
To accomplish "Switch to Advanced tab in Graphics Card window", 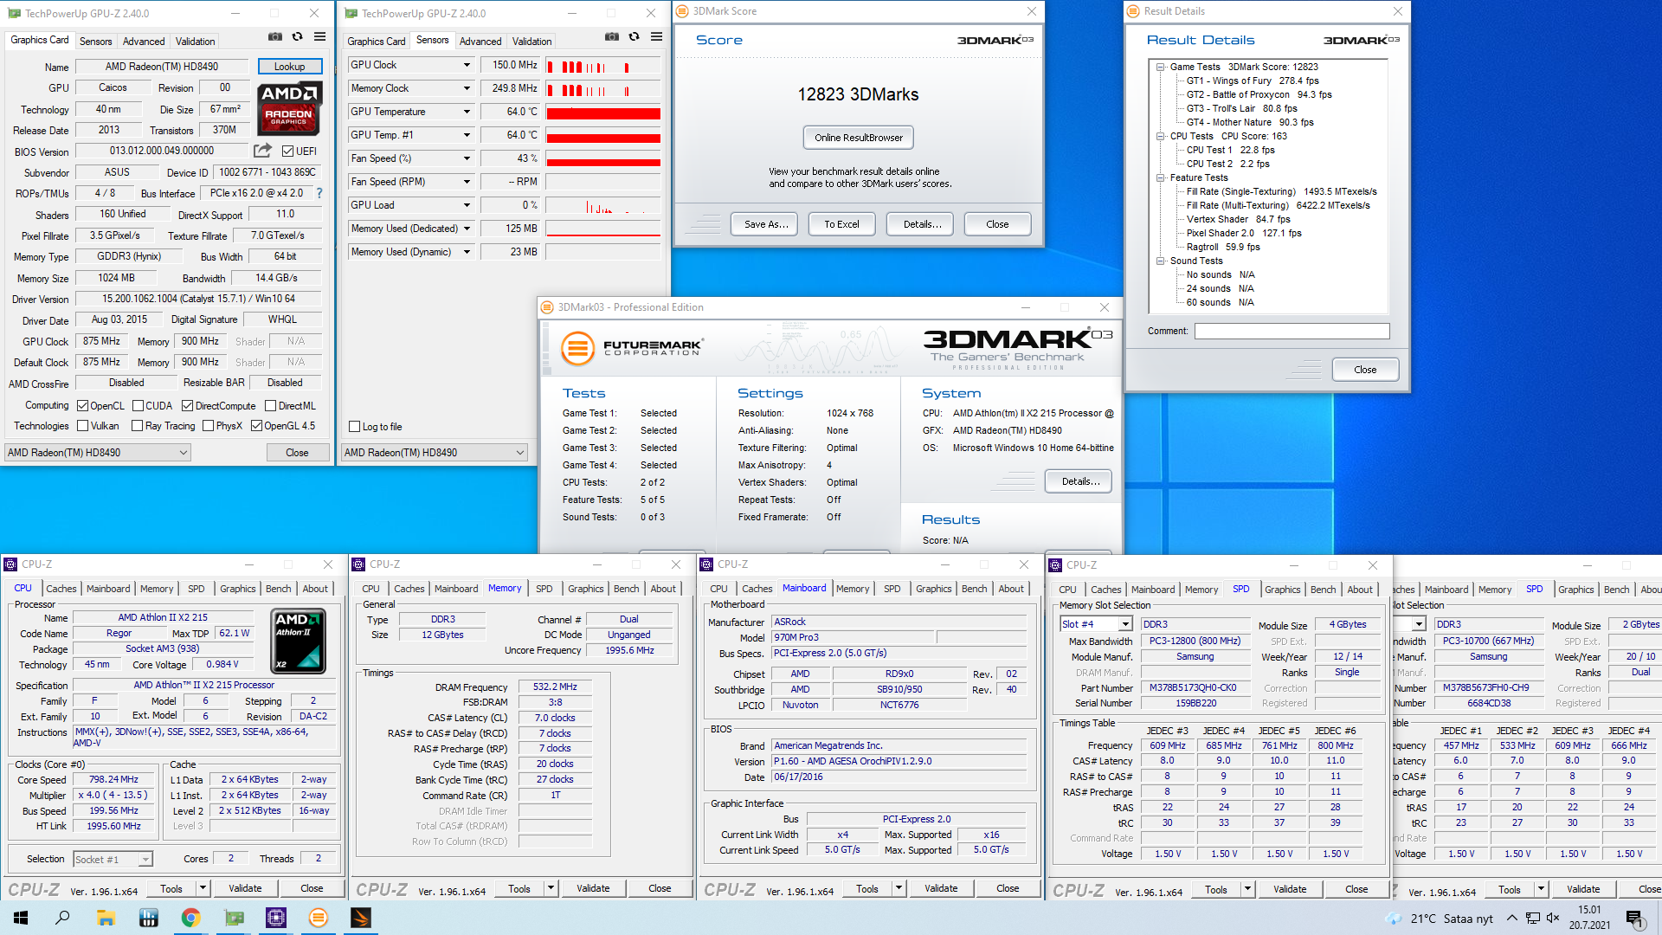I will pyautogui.click(x=144, y=41).
